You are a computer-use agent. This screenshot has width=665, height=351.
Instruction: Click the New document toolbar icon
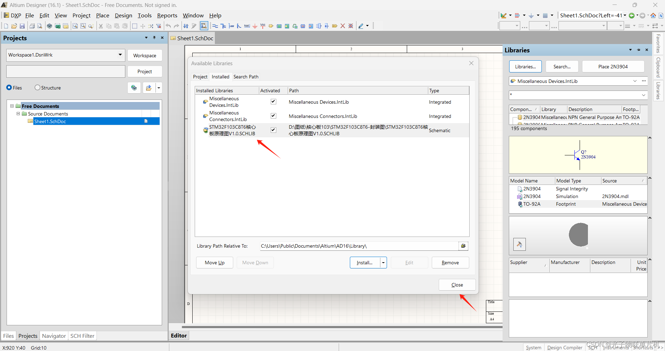pyautogui.click(x=6, y=26)
